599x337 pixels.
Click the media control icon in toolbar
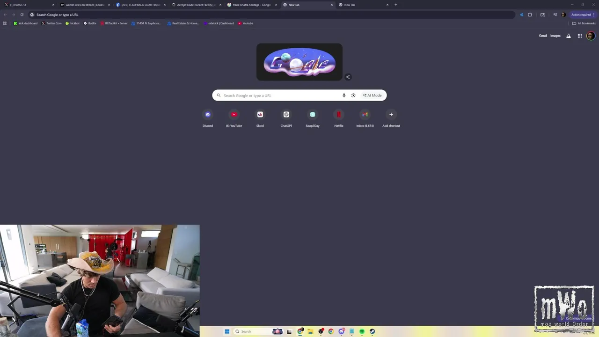[x=555, y=15]
